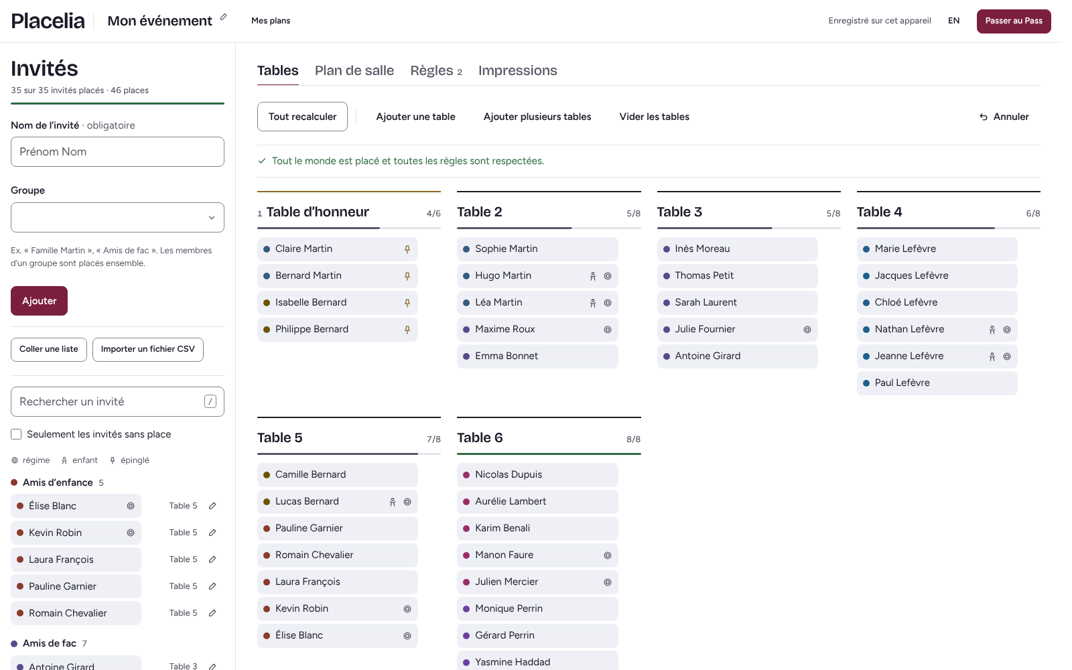Select the Tables tab

click(278, 70)
